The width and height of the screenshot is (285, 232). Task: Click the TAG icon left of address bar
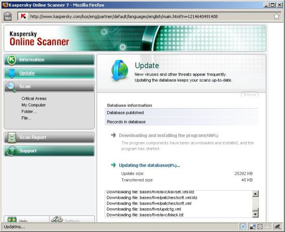tap(8, 17)
